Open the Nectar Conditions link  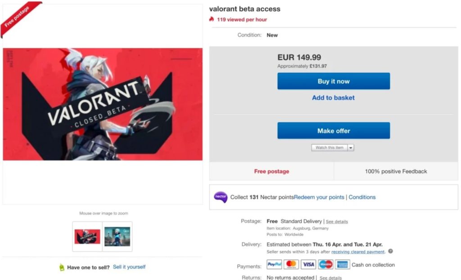coord(362,197)
